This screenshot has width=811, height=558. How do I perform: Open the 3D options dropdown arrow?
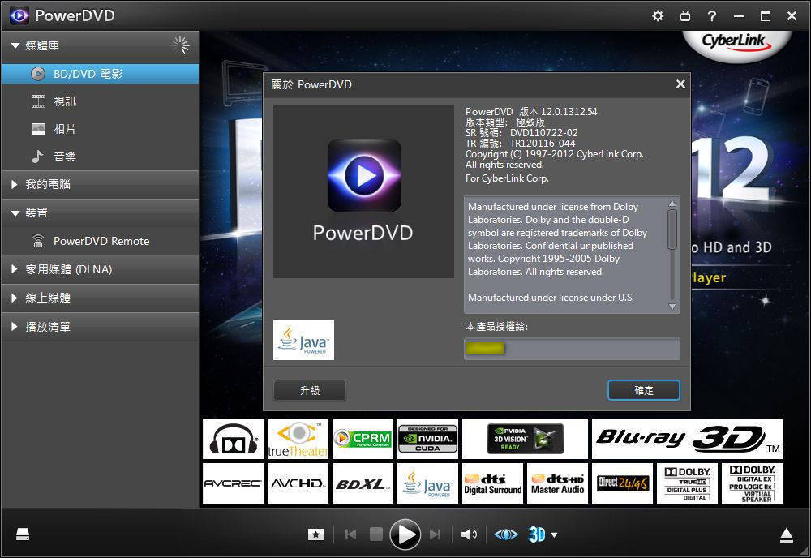click(555, 534)
